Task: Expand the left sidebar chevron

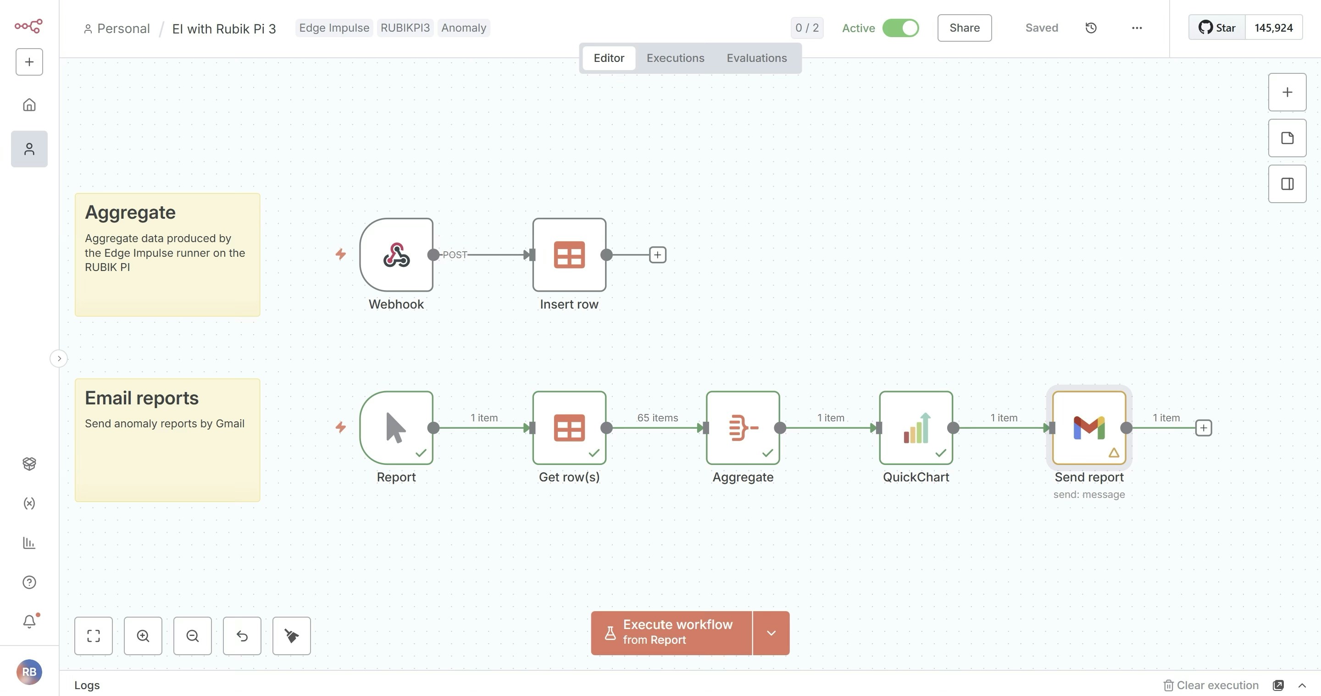Action: pyautogui.click(x=59, y=358)
